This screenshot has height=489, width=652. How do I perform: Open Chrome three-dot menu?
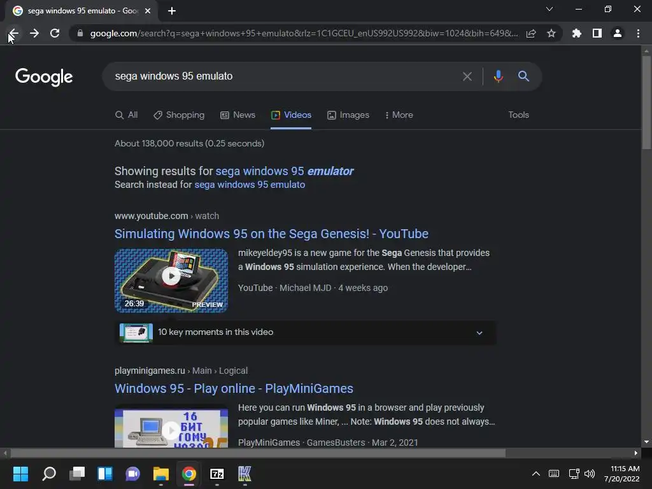pyautogui.click(x=638, y=33)
